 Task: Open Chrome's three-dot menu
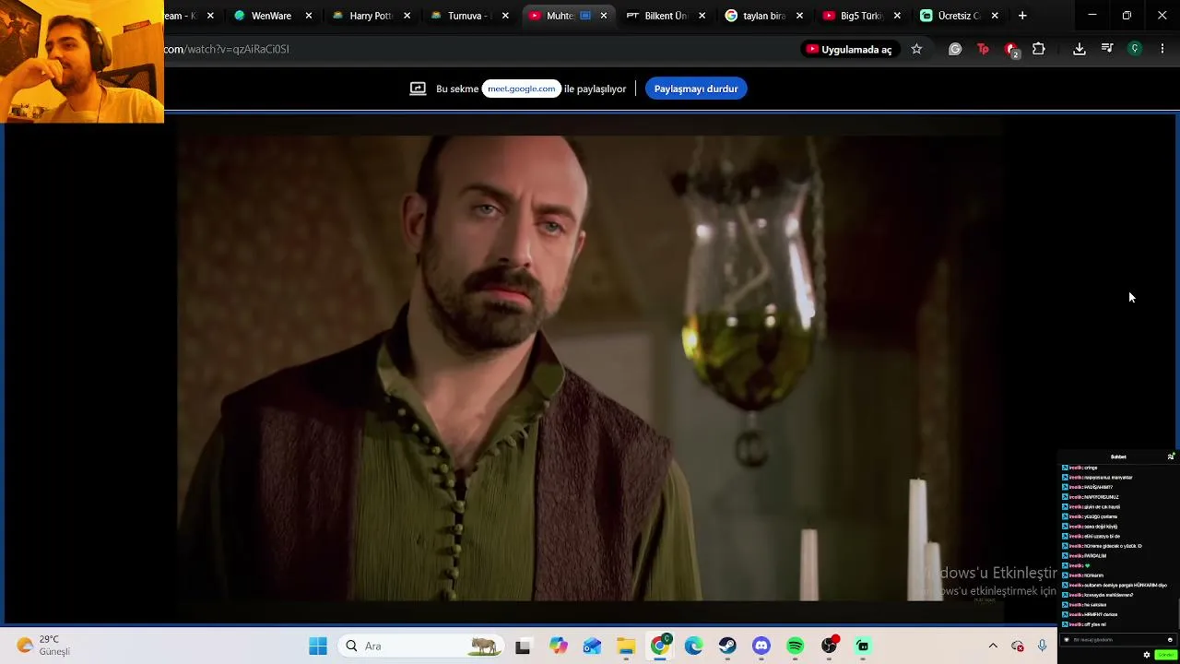[1162, 49]
